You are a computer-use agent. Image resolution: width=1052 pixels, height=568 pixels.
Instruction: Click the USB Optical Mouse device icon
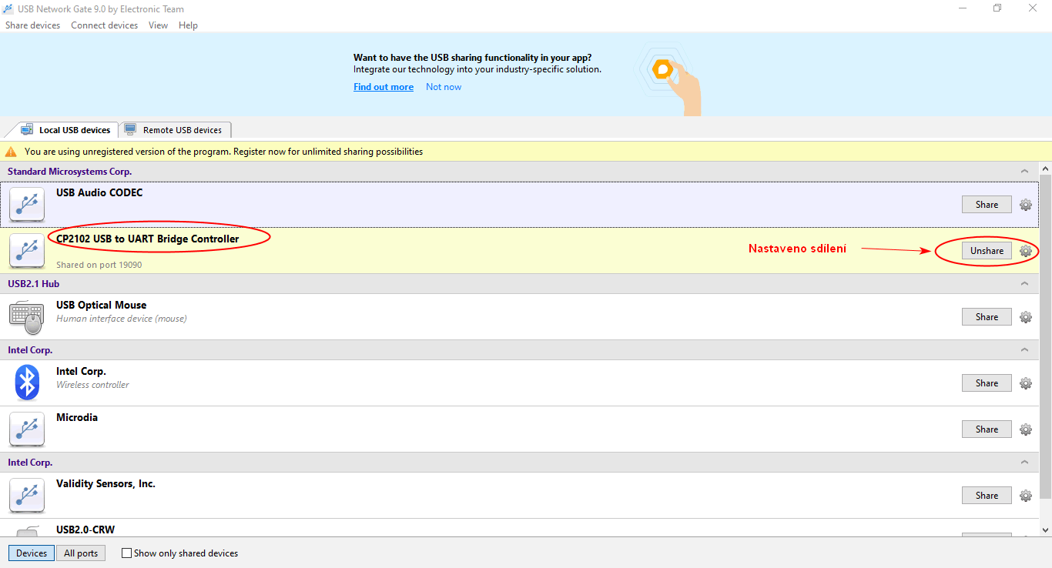[28, 316]
